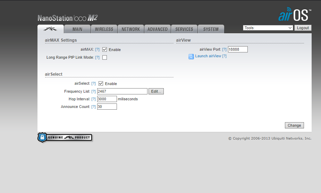
Task: Open the Ubiquiti logo airMAX tab
Action: (x=51, y=29)
